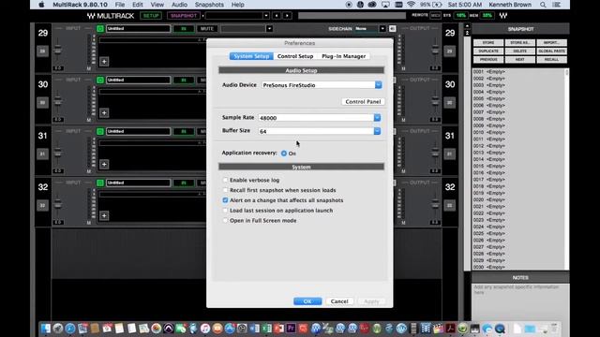This screenshot has height=337, width=600.
Task: Click the next snapshot arrow in the top toolbar
Action: click(x=288, y=16)
